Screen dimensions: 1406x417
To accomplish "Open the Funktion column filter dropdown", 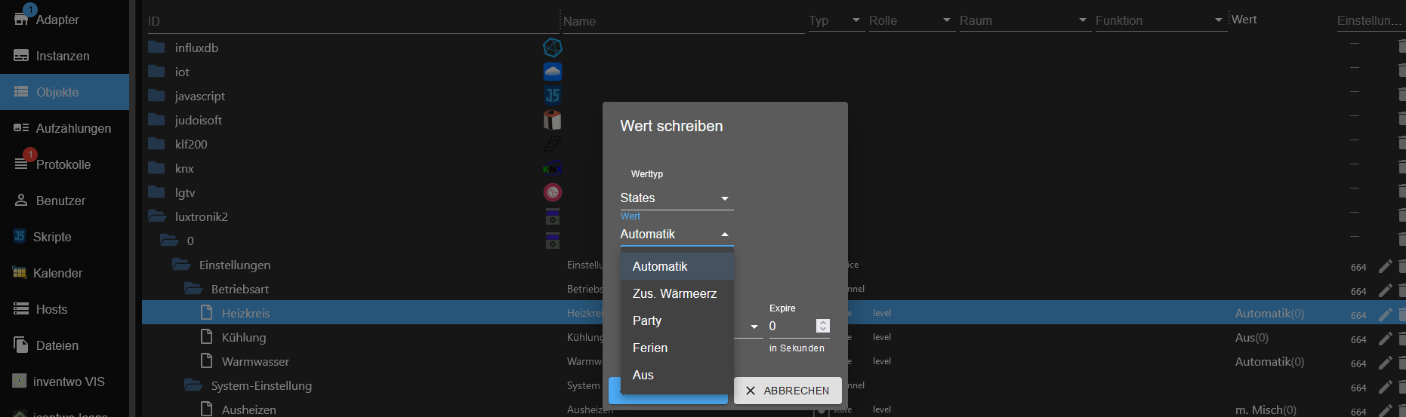I will (1159, 20).
